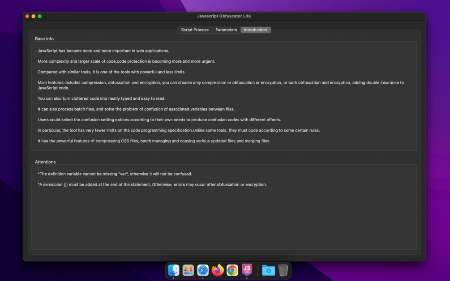Click the window title 'Javascript Obfuscator Lite'
Image resolution: width=450 pixels, height=281 pixels.
[x=224, y=16]
